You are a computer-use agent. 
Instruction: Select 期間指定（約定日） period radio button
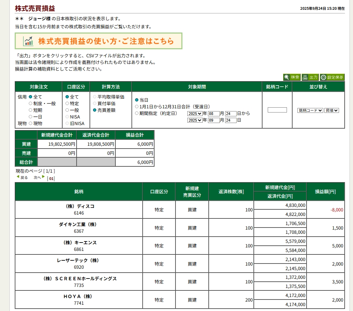pyautogui.click(x=137, y=113)
